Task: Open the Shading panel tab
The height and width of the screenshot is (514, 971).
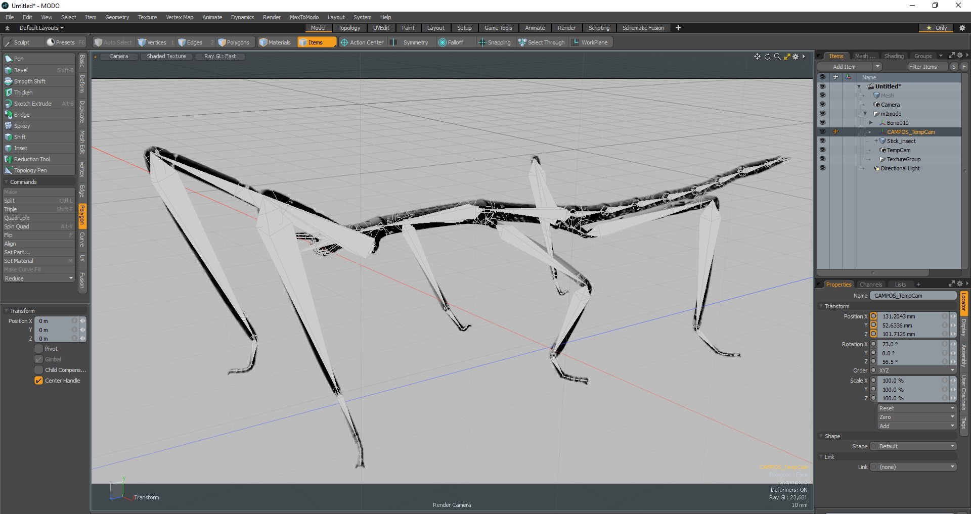Action: point(894,56)
